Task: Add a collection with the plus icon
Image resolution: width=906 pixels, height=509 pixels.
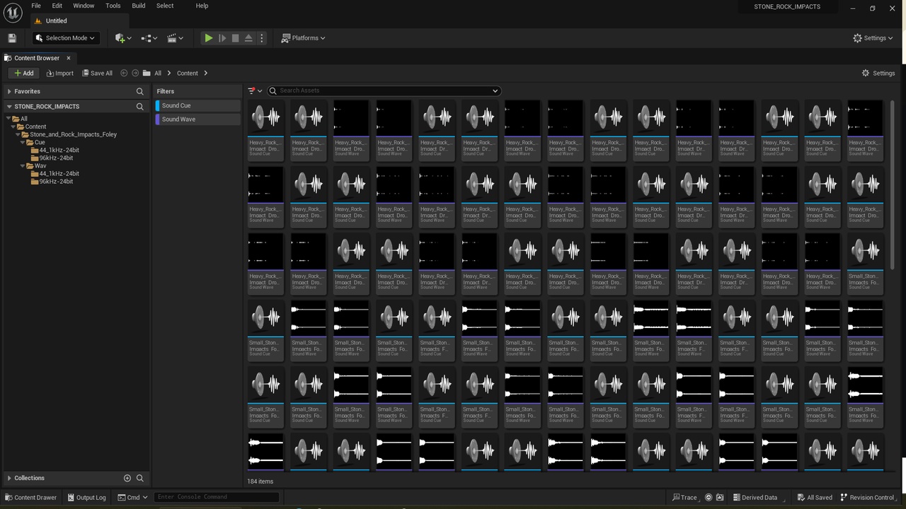Action: click(x=127, y=478)
